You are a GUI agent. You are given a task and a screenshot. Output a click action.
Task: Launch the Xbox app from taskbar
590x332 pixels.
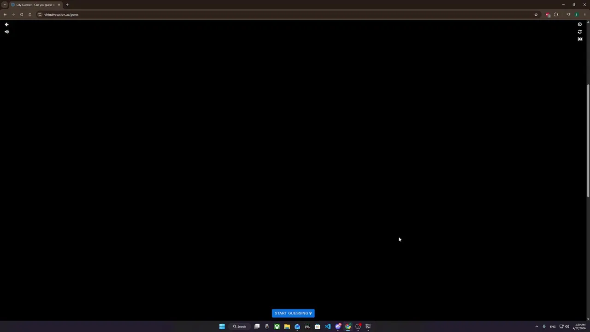(277, 326)
